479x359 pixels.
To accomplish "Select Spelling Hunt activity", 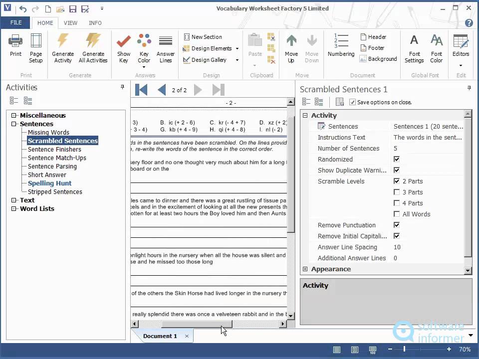I will 49,183.
